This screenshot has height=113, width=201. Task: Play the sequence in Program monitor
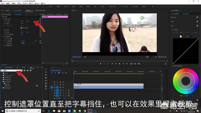coord(120,64)
